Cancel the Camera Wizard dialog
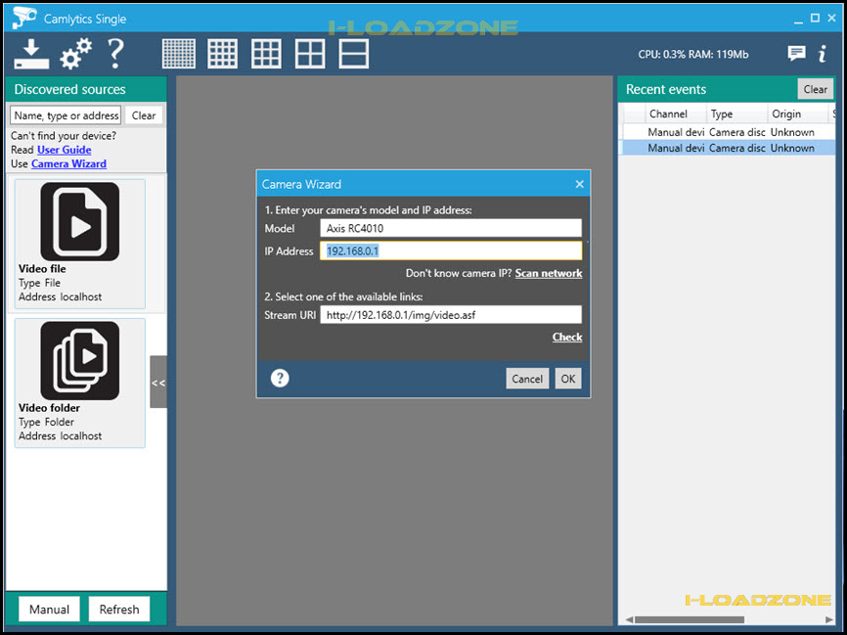Screen dimensions: 847x635 527,379
